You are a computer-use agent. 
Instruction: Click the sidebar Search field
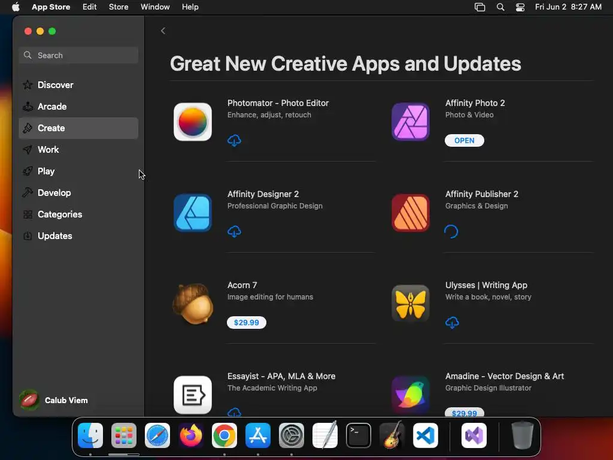[x=78, y=55]
